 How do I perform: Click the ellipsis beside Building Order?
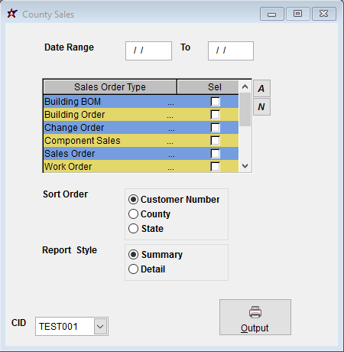(170, 116)
